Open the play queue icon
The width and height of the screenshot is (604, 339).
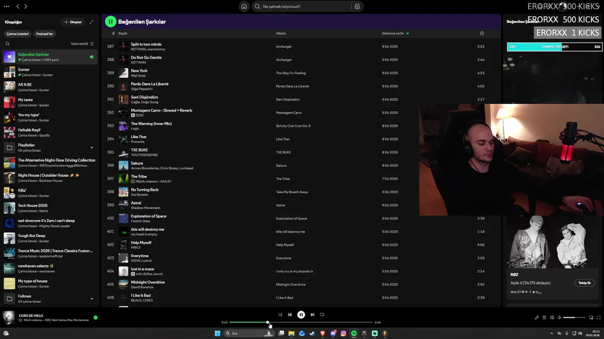click(x=544, y=317)
